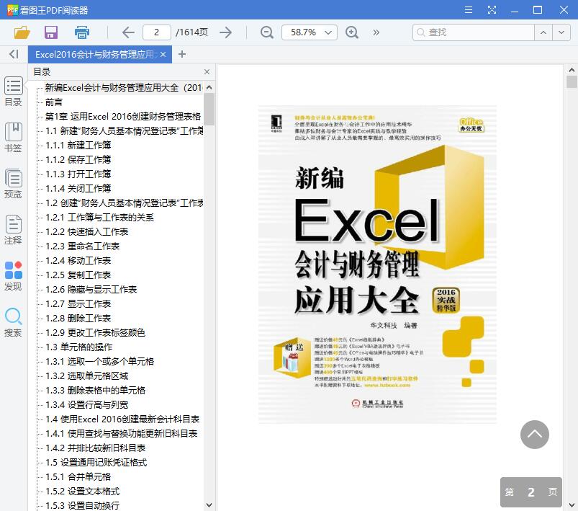Jump to 1.3.3 删除表格中的单元格
The width and height of the screenshot is (578, 511).
coord(96,390)
